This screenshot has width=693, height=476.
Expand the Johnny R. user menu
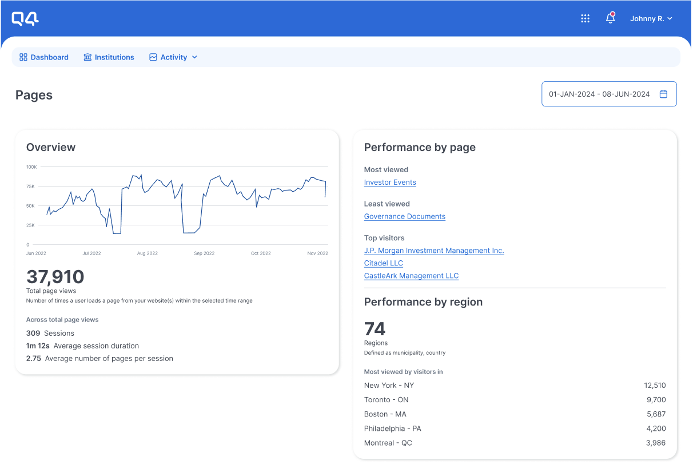click(x=651, y=19)
